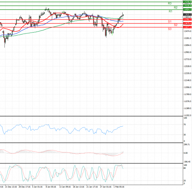The image size is (192, 189).
Task: Click the 11956.0 price axis value
Action: pyautogui.click(x=188, y=87)
